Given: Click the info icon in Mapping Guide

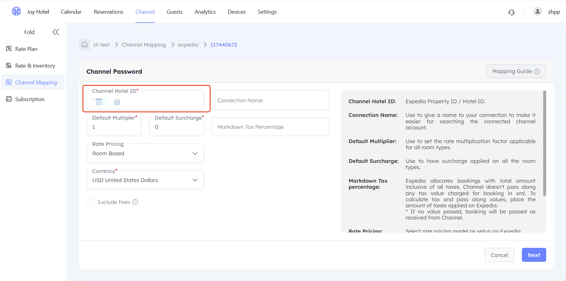Looking at the screenshot, I should click(x=537, y=72).
